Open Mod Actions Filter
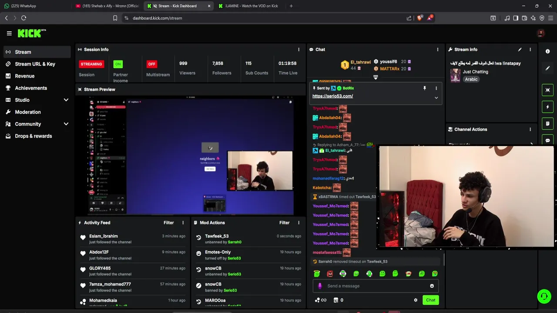 point(284,223)
